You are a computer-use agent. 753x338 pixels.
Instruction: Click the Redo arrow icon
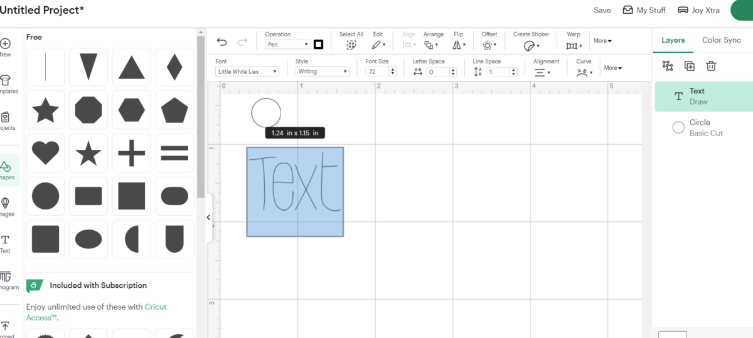click(x=242, y=42)
